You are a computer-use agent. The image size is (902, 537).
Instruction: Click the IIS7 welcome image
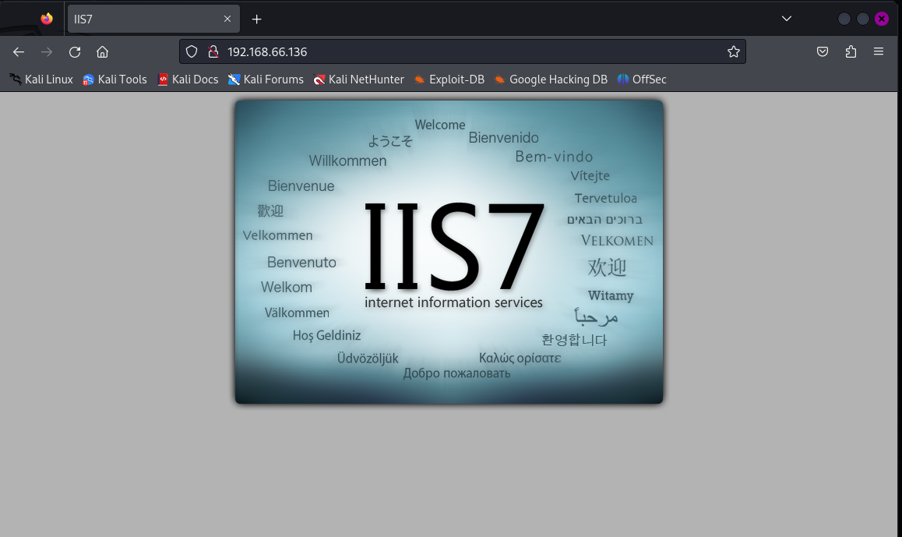[449, 252]
